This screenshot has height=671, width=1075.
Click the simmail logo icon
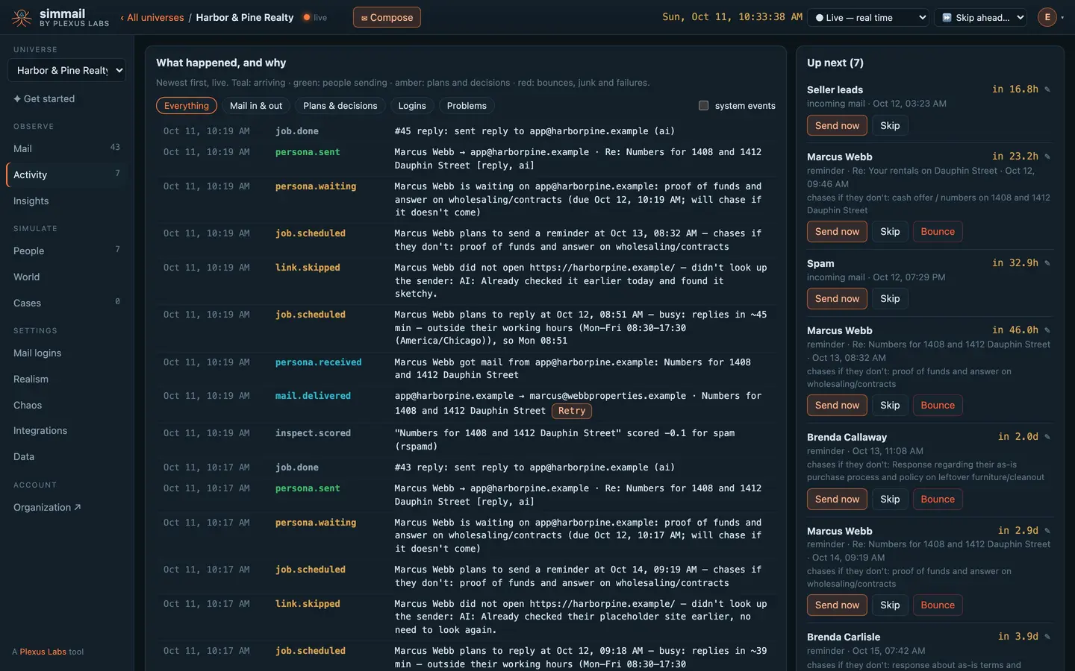(x=22, y=17)
